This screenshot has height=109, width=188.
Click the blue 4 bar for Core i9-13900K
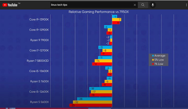[115, 16]
